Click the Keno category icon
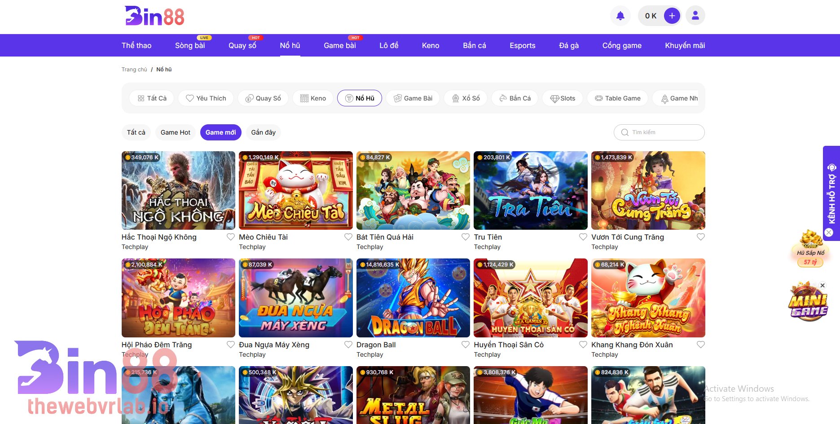The height and width of the screenshot is (424, 840). click(x=304, y=98)
